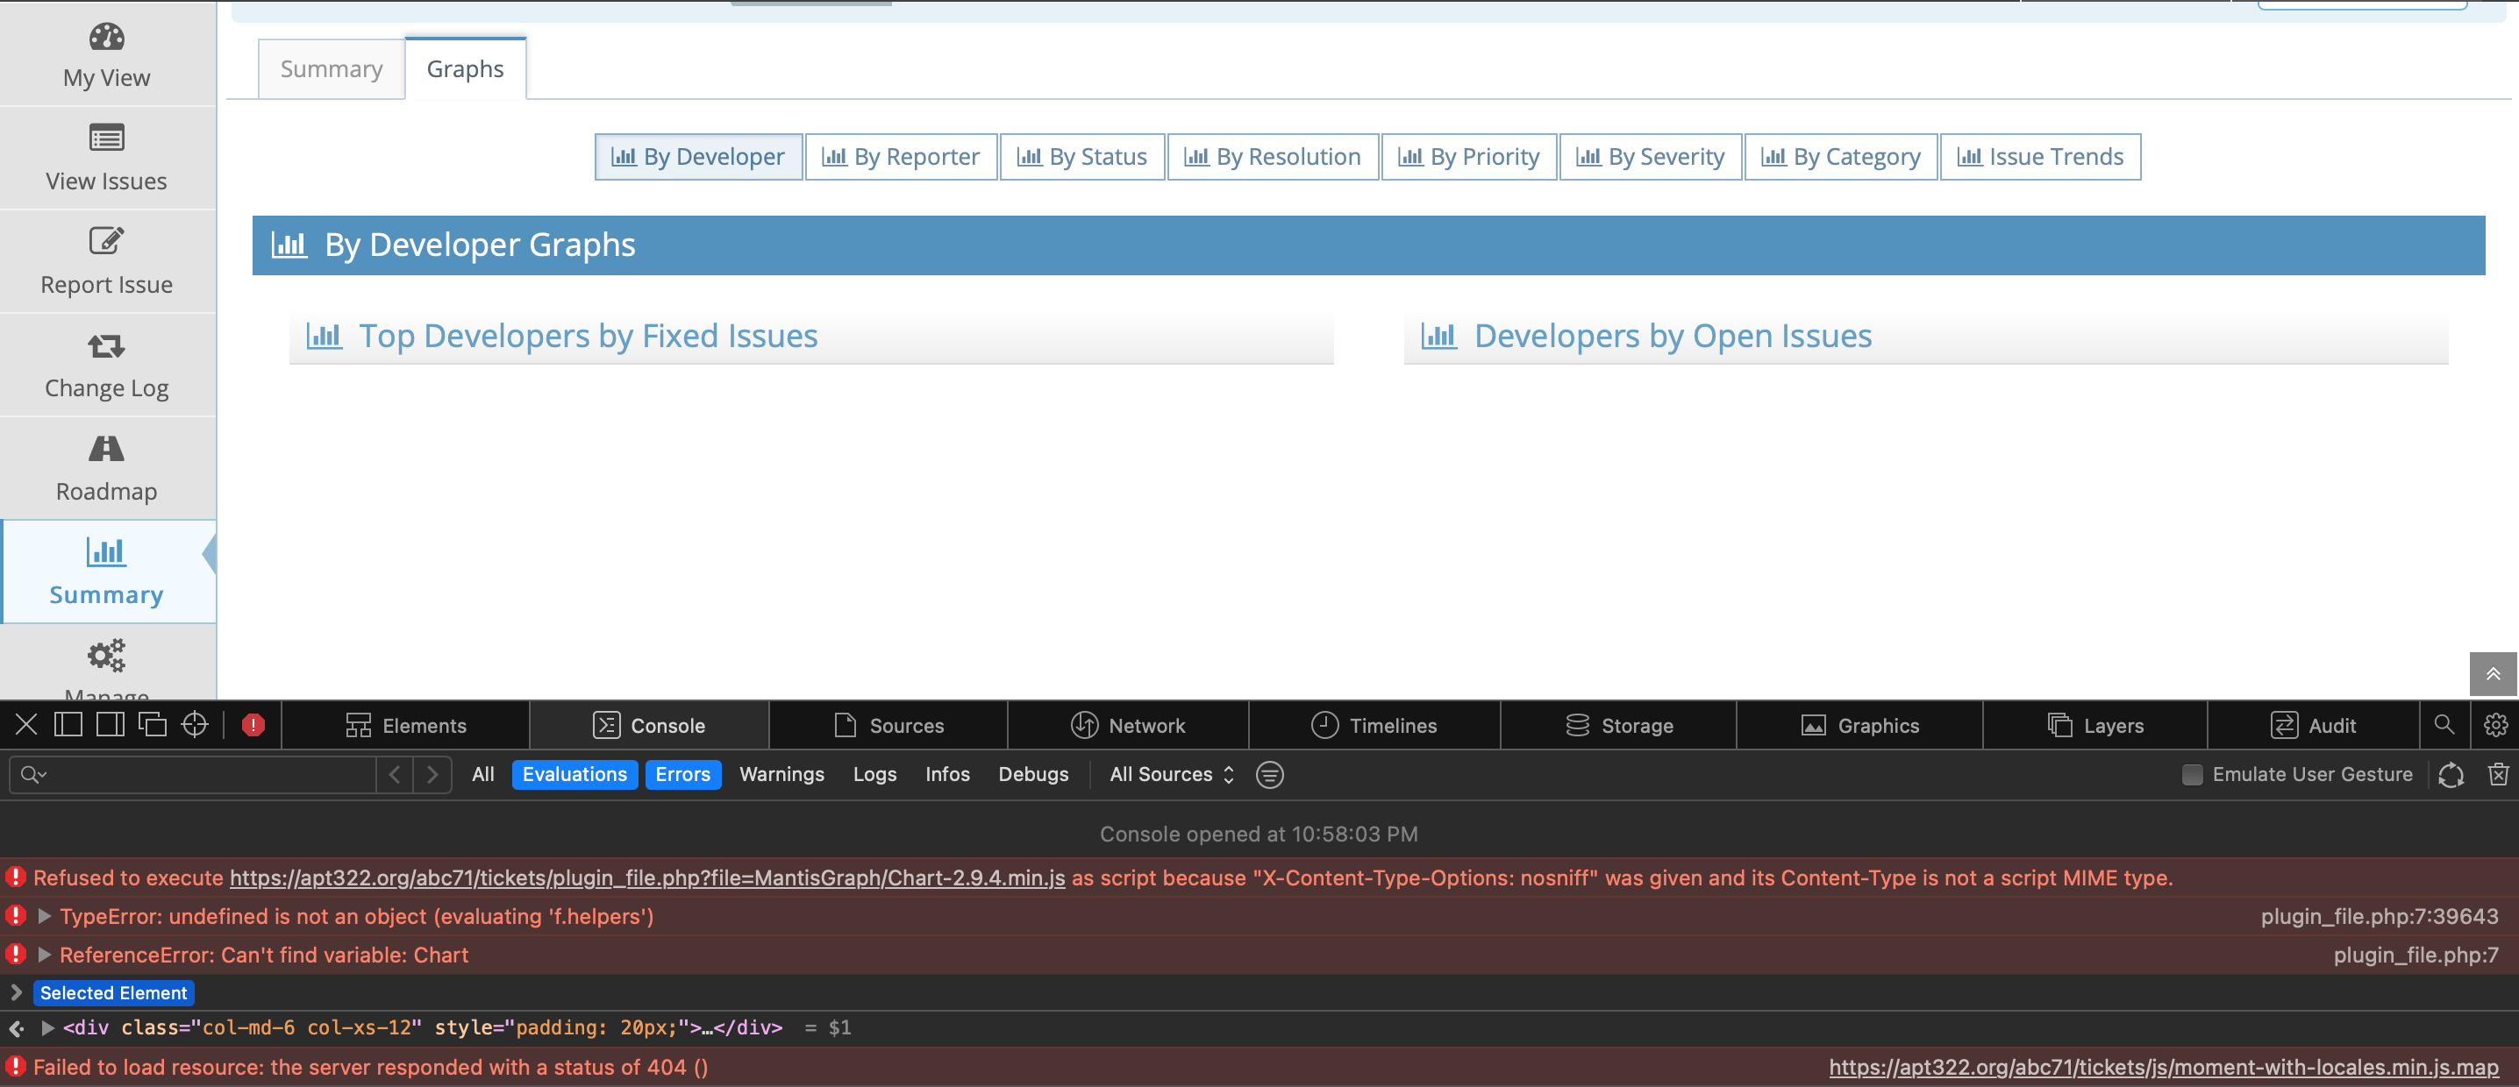Click the inspector search magnifier icon
Image resolution: width=2519 pixels, height=1087 pixels.
(2443, 724)
